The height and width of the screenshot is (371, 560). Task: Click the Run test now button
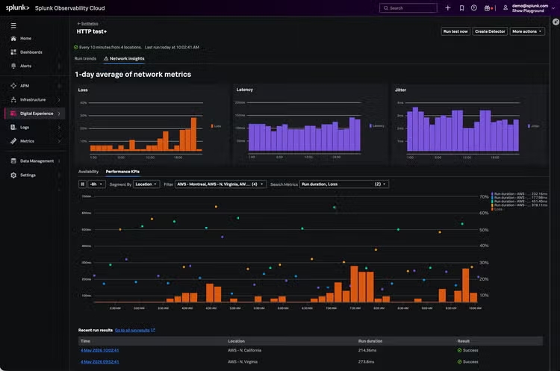coord(455,31)
